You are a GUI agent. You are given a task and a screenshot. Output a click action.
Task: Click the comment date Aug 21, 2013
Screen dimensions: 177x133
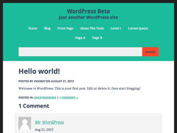tap(44, 130)
